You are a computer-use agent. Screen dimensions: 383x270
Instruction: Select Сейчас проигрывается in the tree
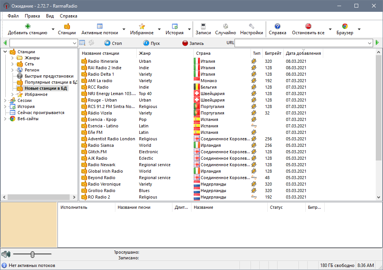pyautogui.click(x=41, y=113)
